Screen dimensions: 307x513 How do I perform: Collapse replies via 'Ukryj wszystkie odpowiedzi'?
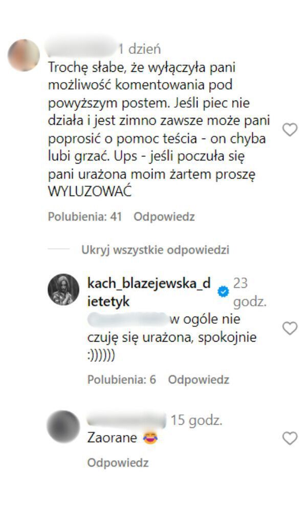coord(156,250)
